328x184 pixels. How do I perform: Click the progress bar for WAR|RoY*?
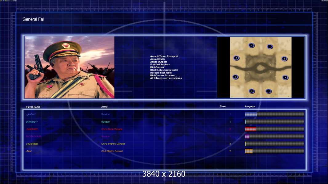[x=275, y=121]
